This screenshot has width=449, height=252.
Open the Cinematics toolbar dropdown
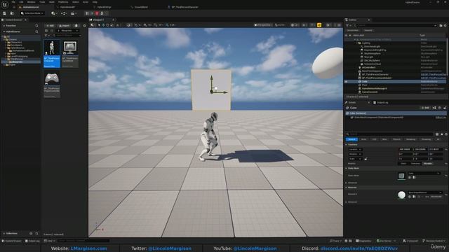[74, 13]
